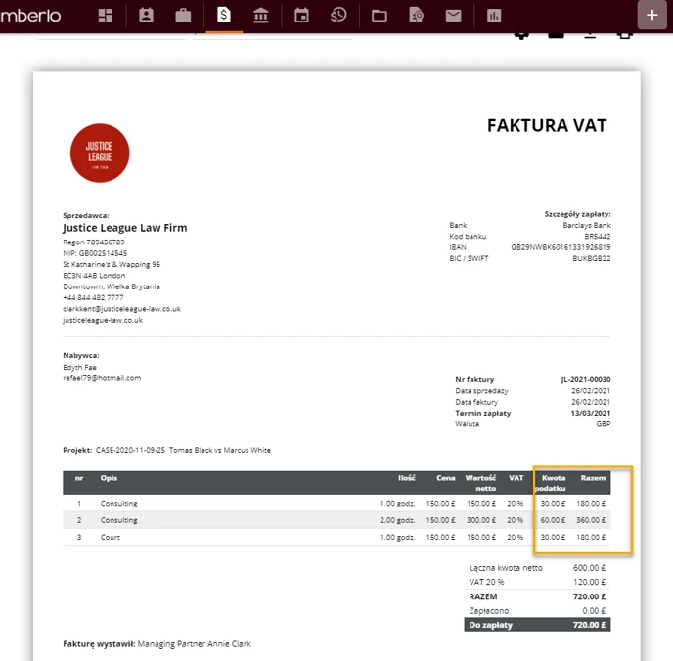Click the Court description in row 3
Viewport: 673px width, 661px height.
[111, 537]
